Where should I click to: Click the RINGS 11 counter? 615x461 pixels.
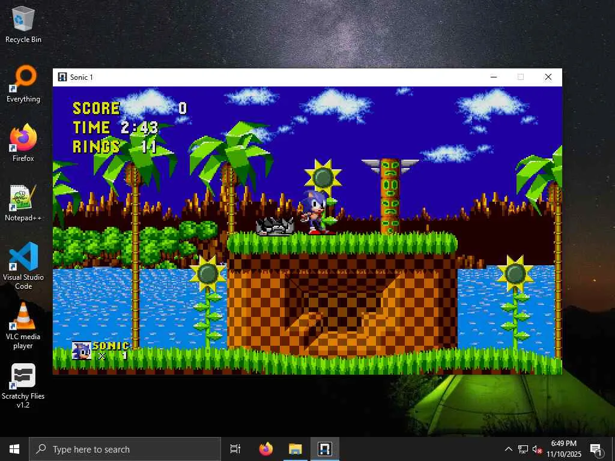click(115, 147)
